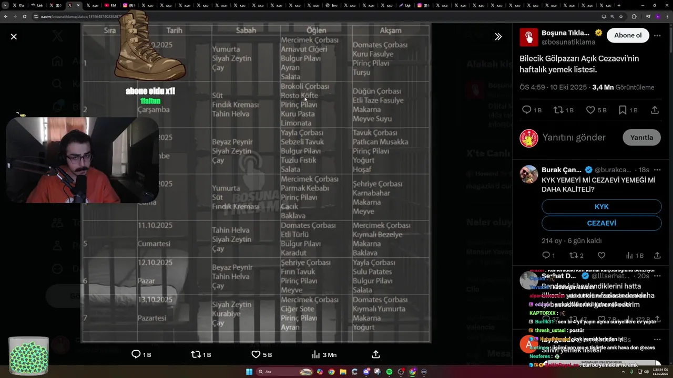Click the browser back arrow
Image resolution: width=673 pixels, height=378 pixels.
tap(6, 16)
